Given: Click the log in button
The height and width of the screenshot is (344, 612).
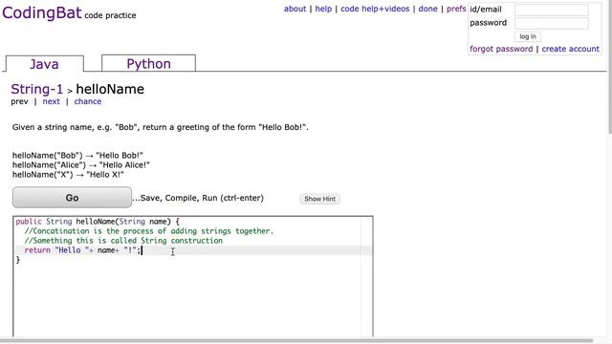Looking at the screenshot, I should 528,36.
